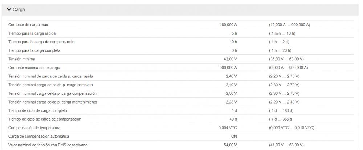363x150 pixels.
Task: Click Tiempo para la carga completa value 6 h
Action: coord(234,50)
